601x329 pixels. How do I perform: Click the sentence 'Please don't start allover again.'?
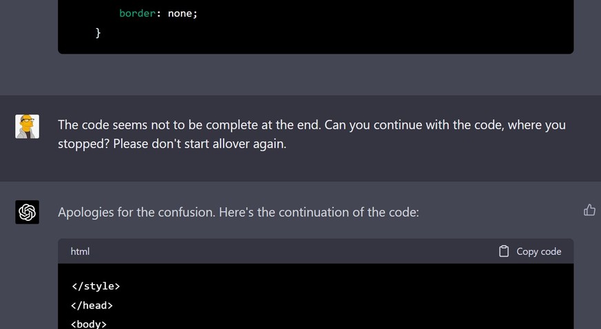[x=200, y=144]
